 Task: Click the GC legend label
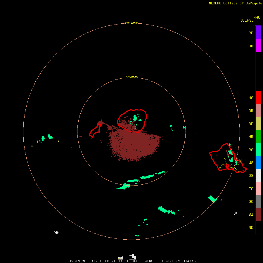(x=251, y=202)
